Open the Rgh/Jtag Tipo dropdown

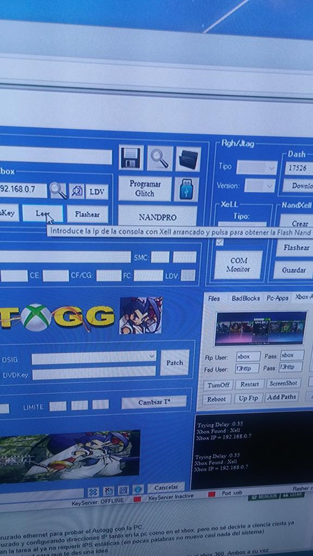click(257, 167)
